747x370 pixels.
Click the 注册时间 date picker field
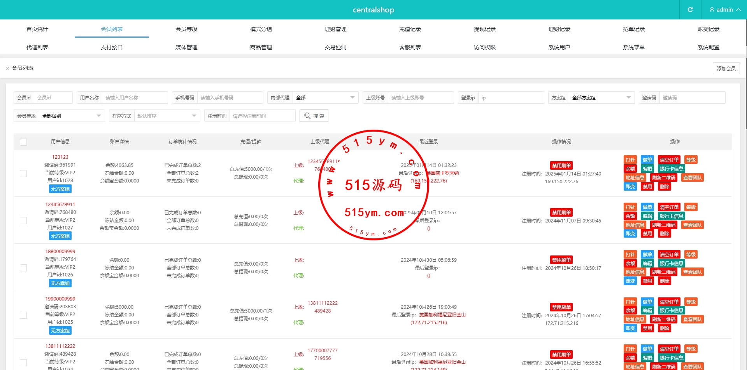262,116
